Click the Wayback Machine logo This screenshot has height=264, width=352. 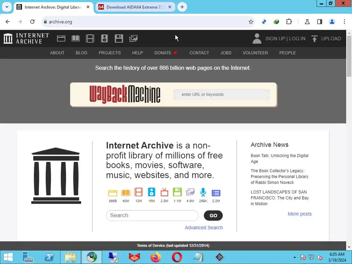click(125, 94)
